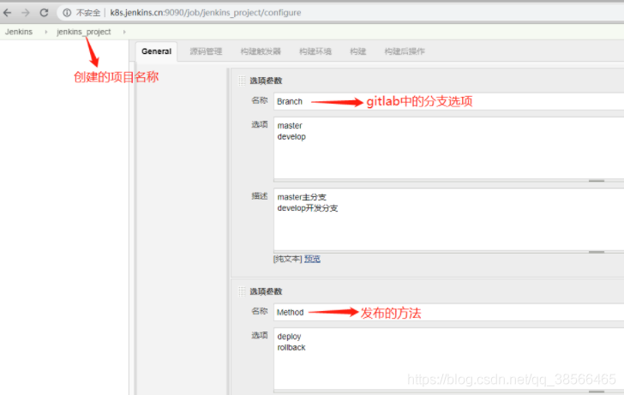Click the options textarea with master and develop
624x395 pixels.
448,148
